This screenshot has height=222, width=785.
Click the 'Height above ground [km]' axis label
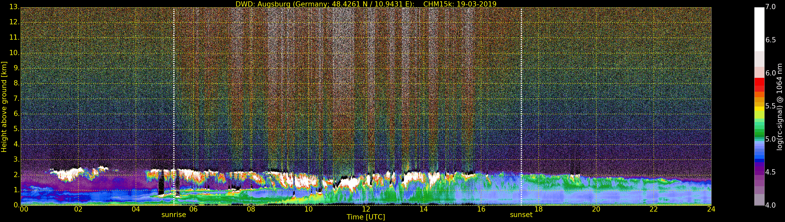4,107
